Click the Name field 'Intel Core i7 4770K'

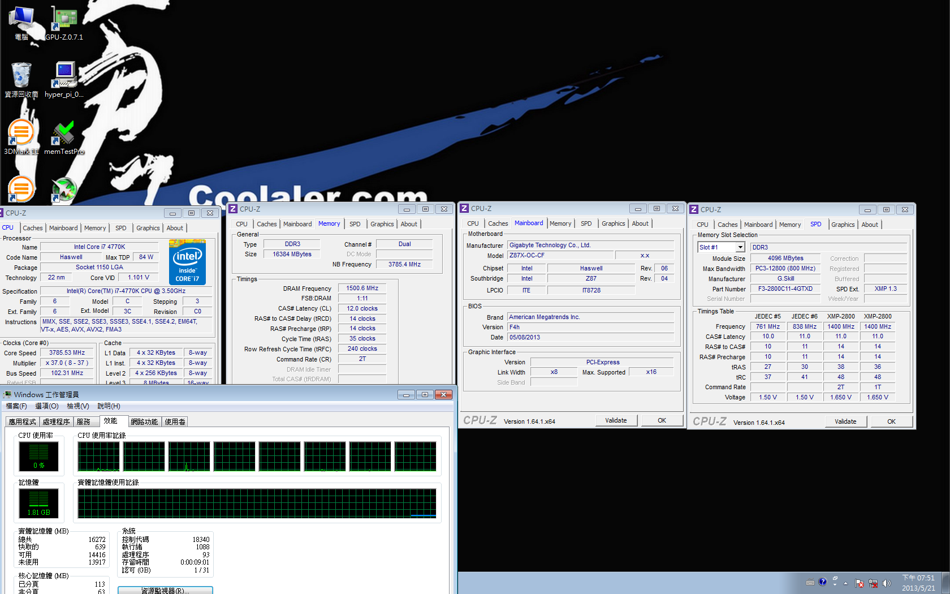100,247
